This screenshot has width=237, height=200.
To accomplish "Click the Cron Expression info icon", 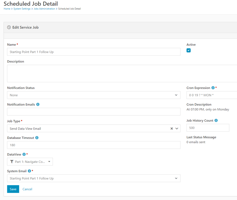I will (213, 88).
